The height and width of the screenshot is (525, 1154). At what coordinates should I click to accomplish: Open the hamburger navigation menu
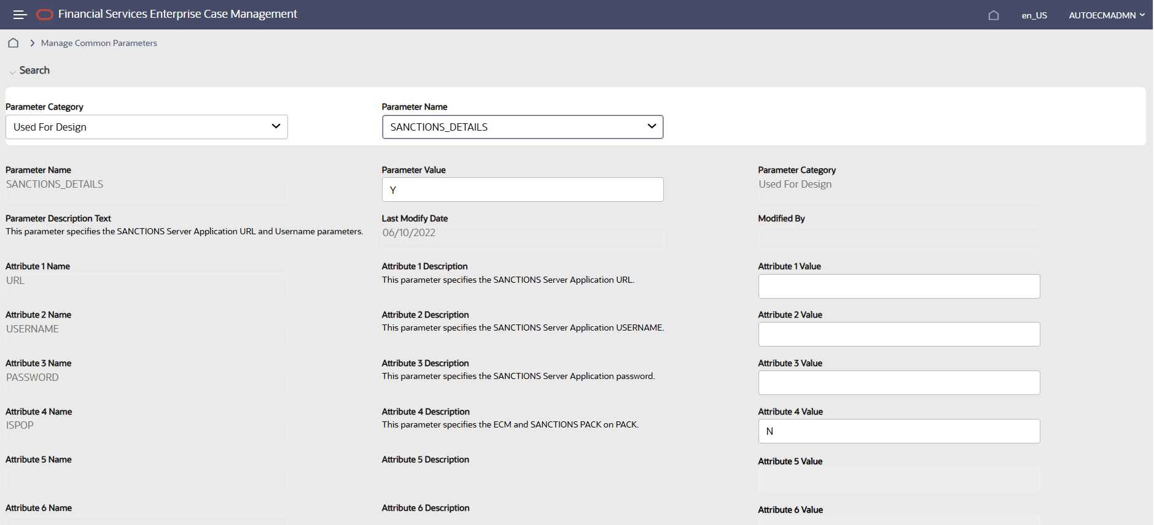click(20, 15)
